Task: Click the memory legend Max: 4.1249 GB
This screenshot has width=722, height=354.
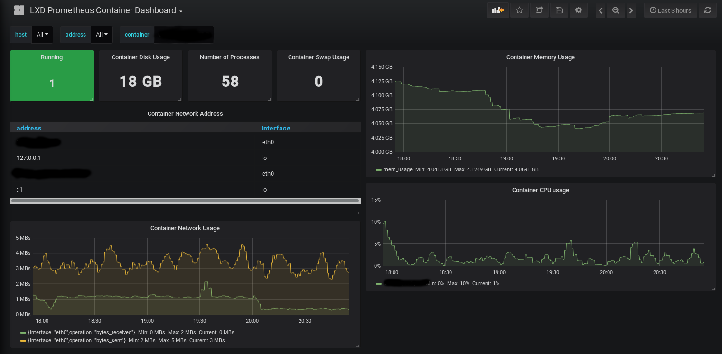Action: [x=472, y=169]
